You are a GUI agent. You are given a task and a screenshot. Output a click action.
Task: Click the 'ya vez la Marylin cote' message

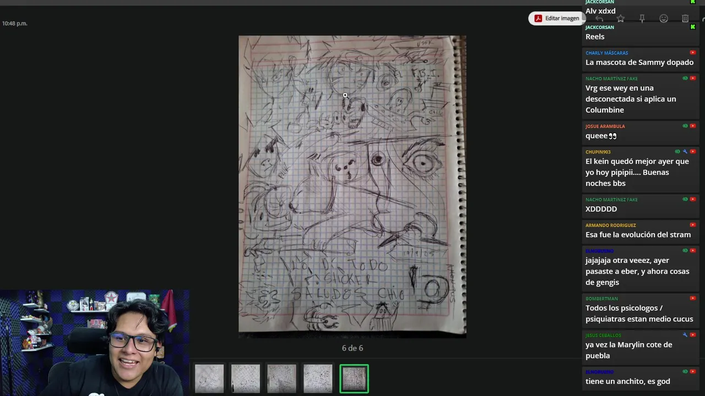(x=628, y=350)
